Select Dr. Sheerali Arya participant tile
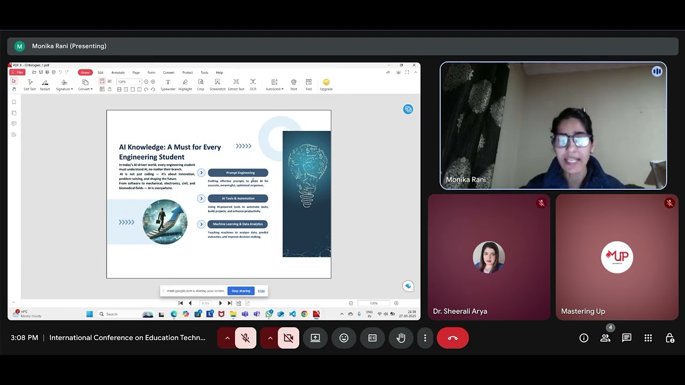Image resolution: width=685 pixels, height=385 pixels. [489, 257]
